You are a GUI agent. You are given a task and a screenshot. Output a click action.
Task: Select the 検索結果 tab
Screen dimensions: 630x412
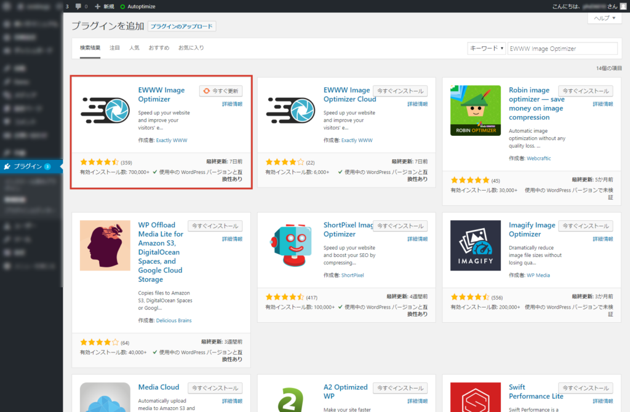pyautogui.click(x=90, y=48)
